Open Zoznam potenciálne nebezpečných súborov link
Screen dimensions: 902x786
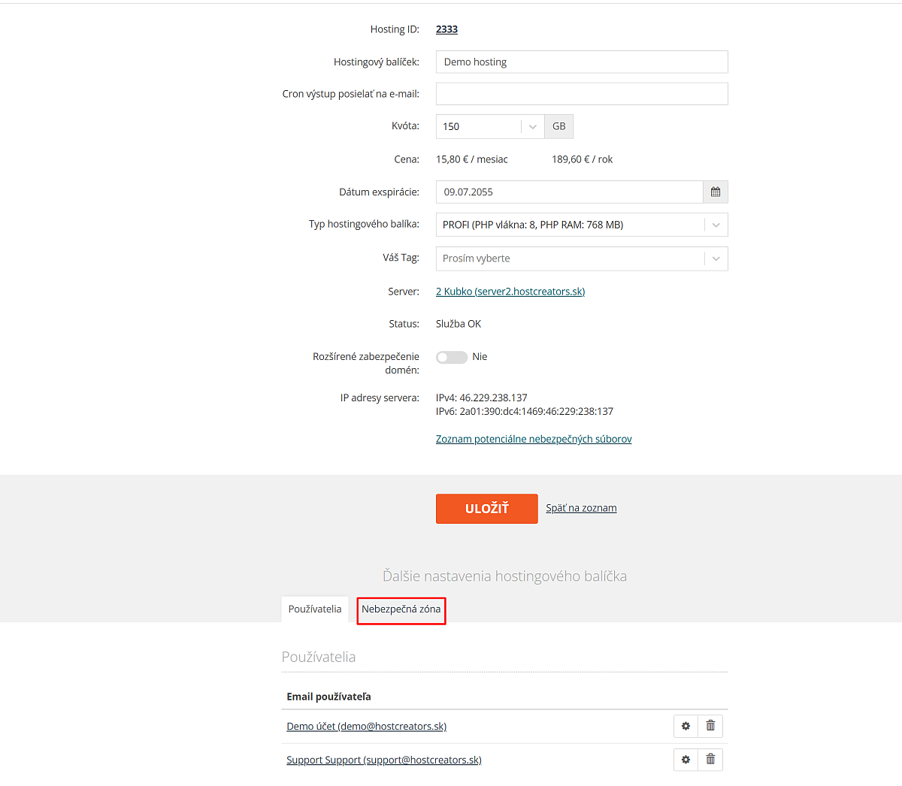point(534,439)
